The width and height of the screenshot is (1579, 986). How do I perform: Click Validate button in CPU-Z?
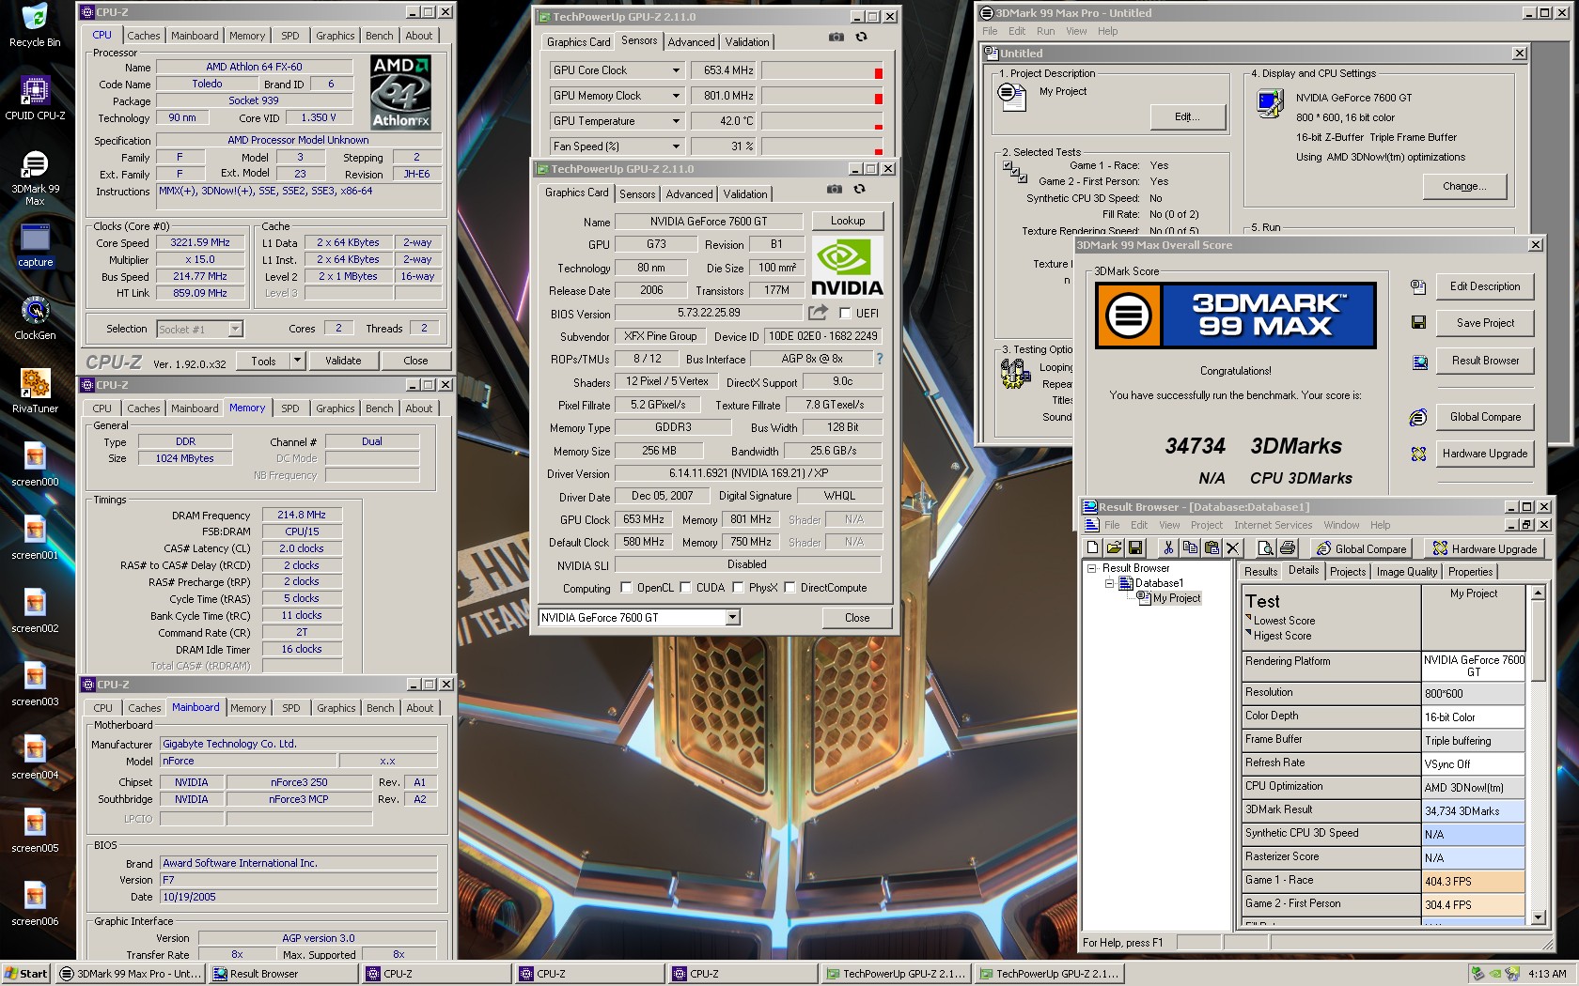tap(343, 361)
